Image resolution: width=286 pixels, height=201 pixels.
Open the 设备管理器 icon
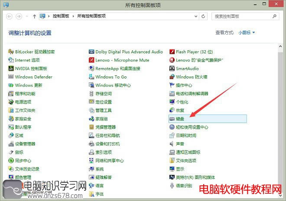pyautogui.click(x=11, y=144)
